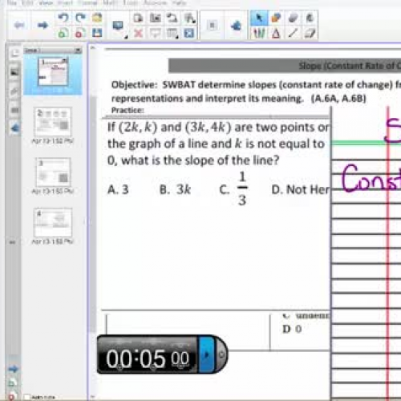Open the Gallery picture tab in sidebar
The height and width of the screenshot is (401, 401).
pos(14,71)
